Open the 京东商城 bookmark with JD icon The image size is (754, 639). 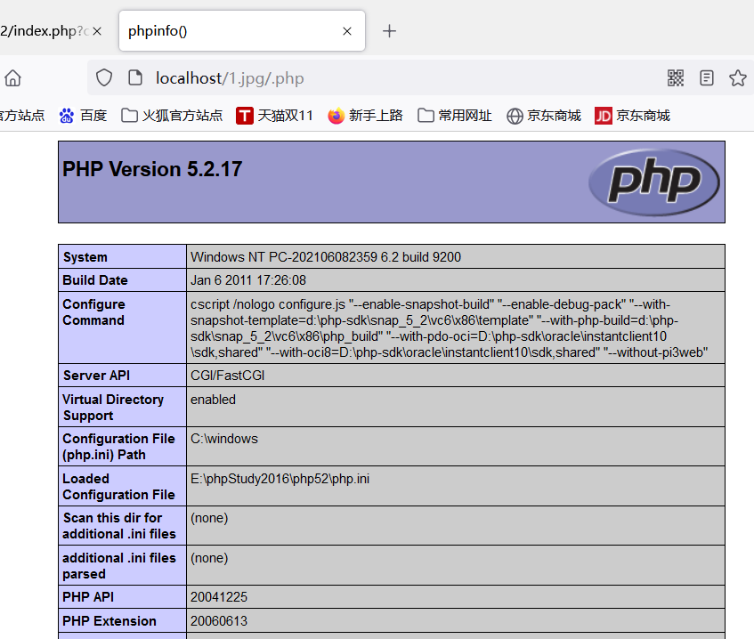pos(632,116)
